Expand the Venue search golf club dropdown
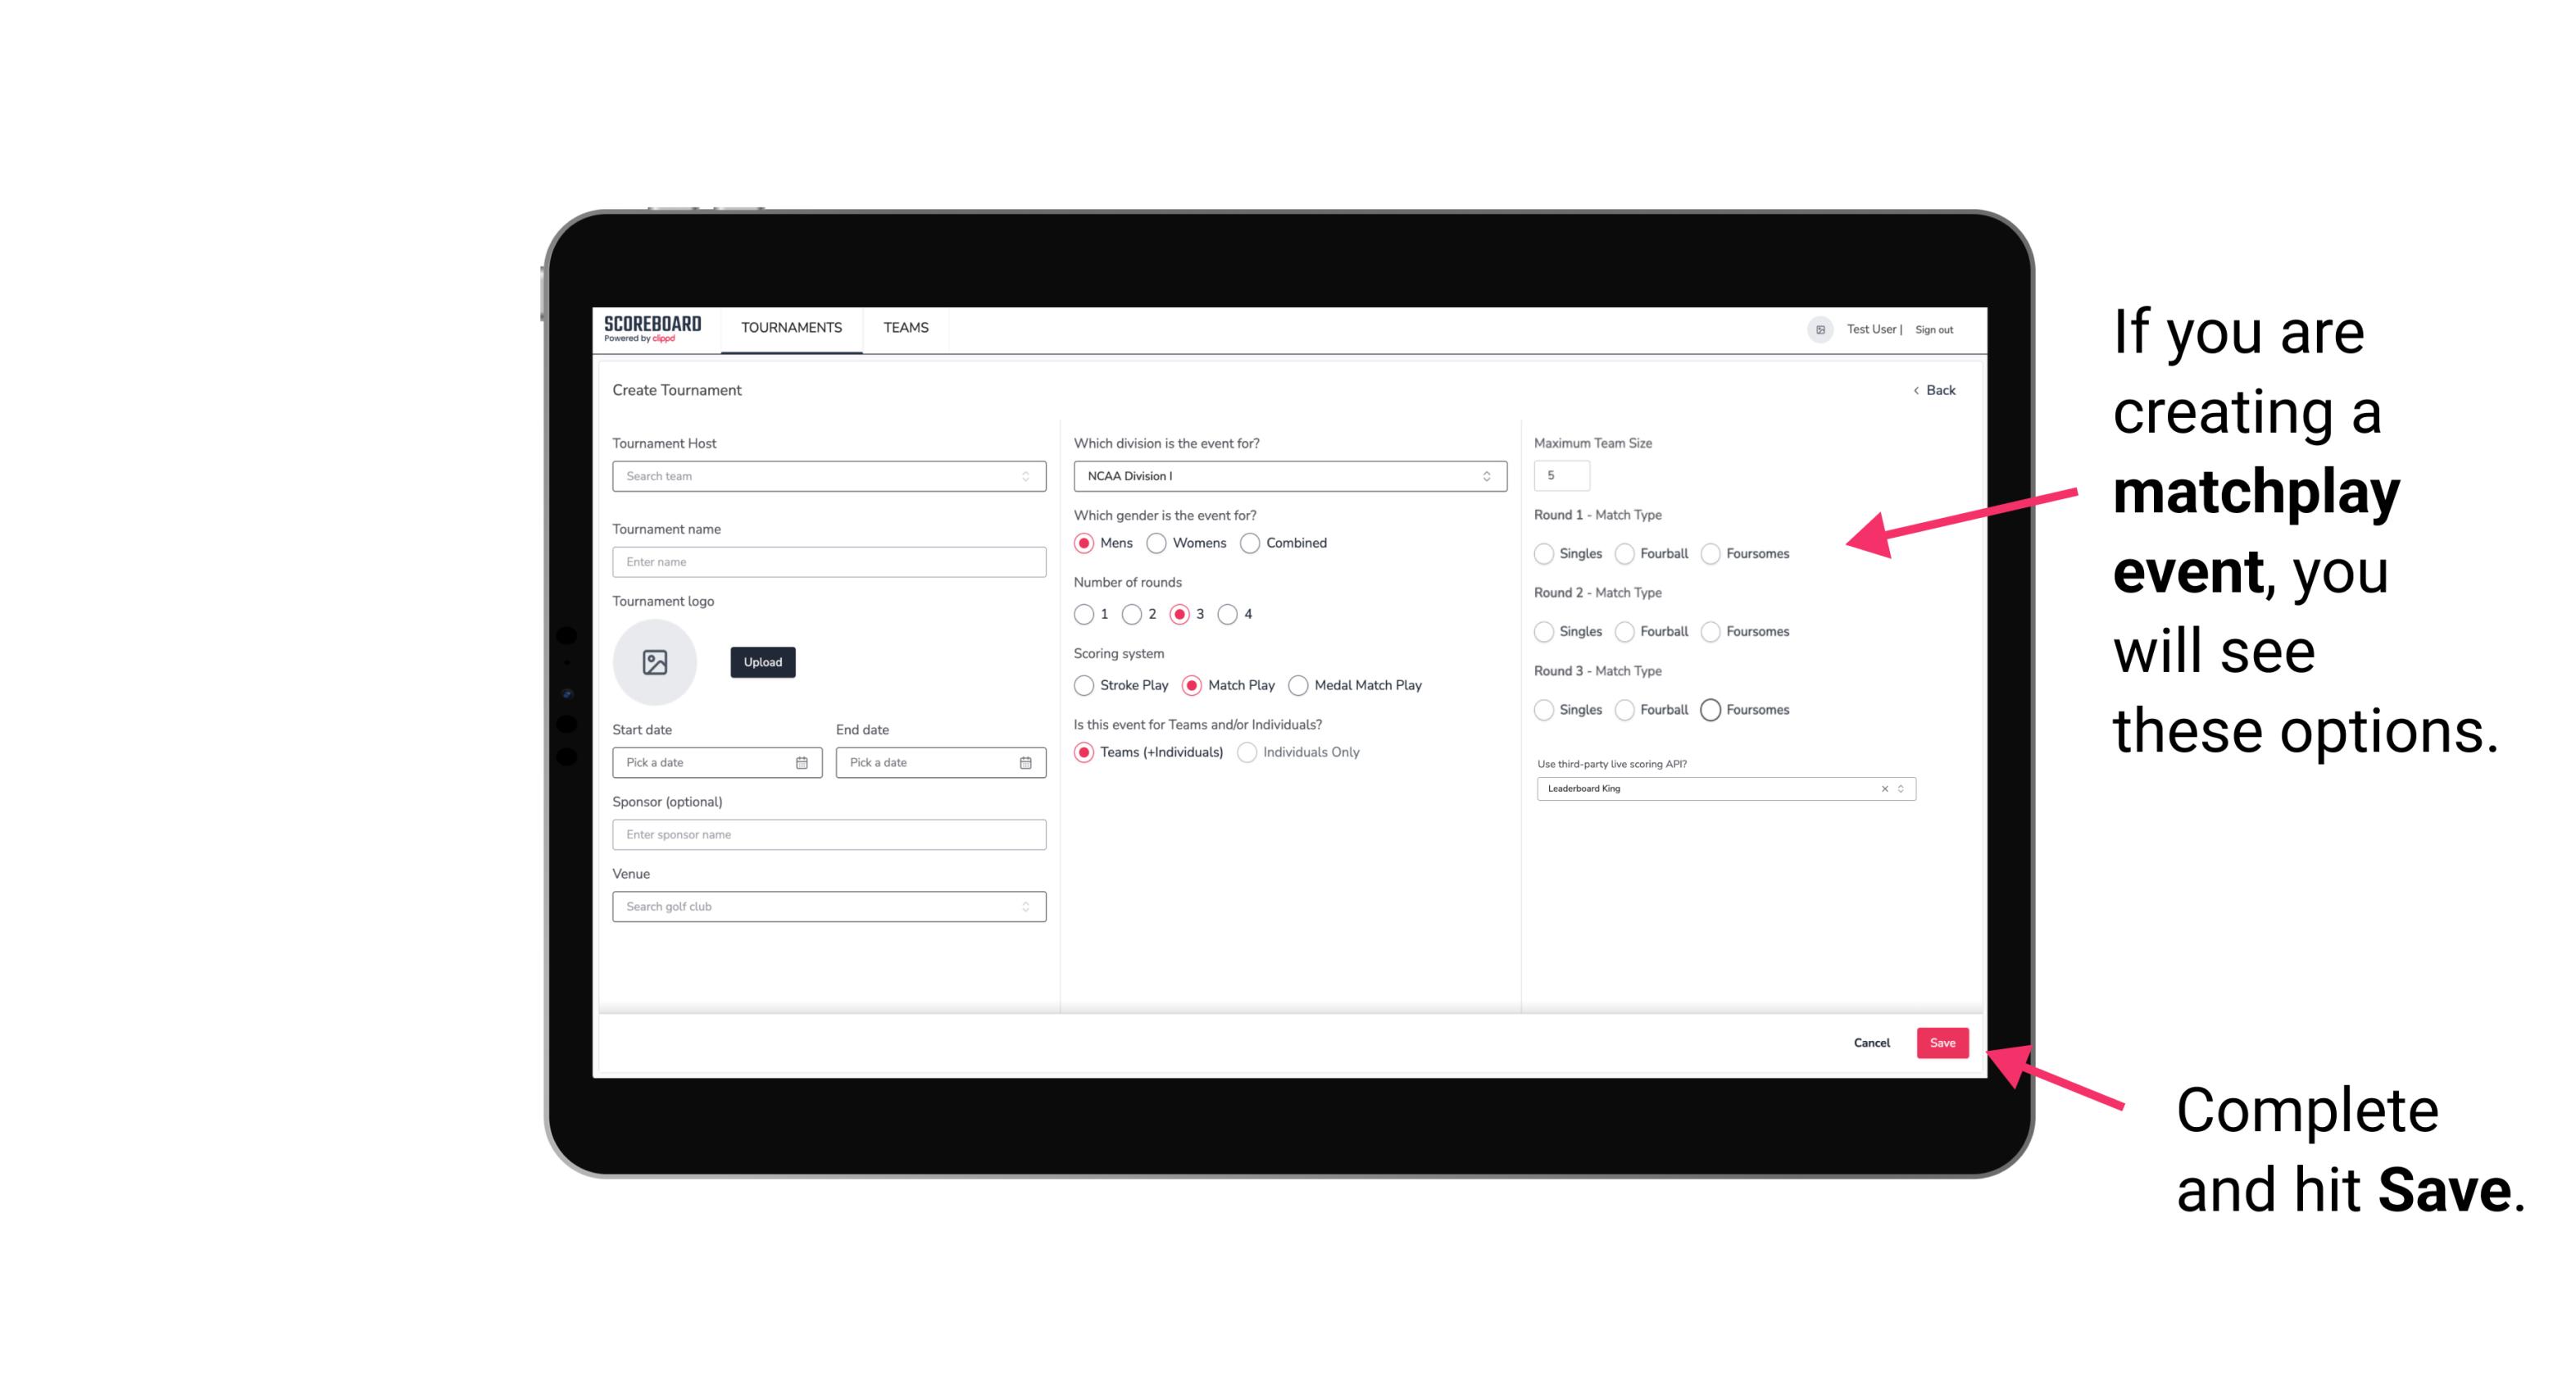Viewport: 2576px width, 1386px height. [1024, 907]
